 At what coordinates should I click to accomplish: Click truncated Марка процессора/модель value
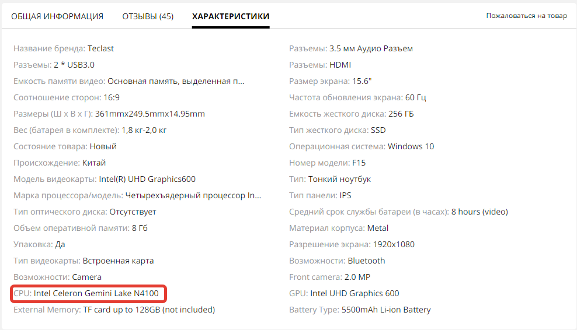pyautogui.click(x=193, y=195)
